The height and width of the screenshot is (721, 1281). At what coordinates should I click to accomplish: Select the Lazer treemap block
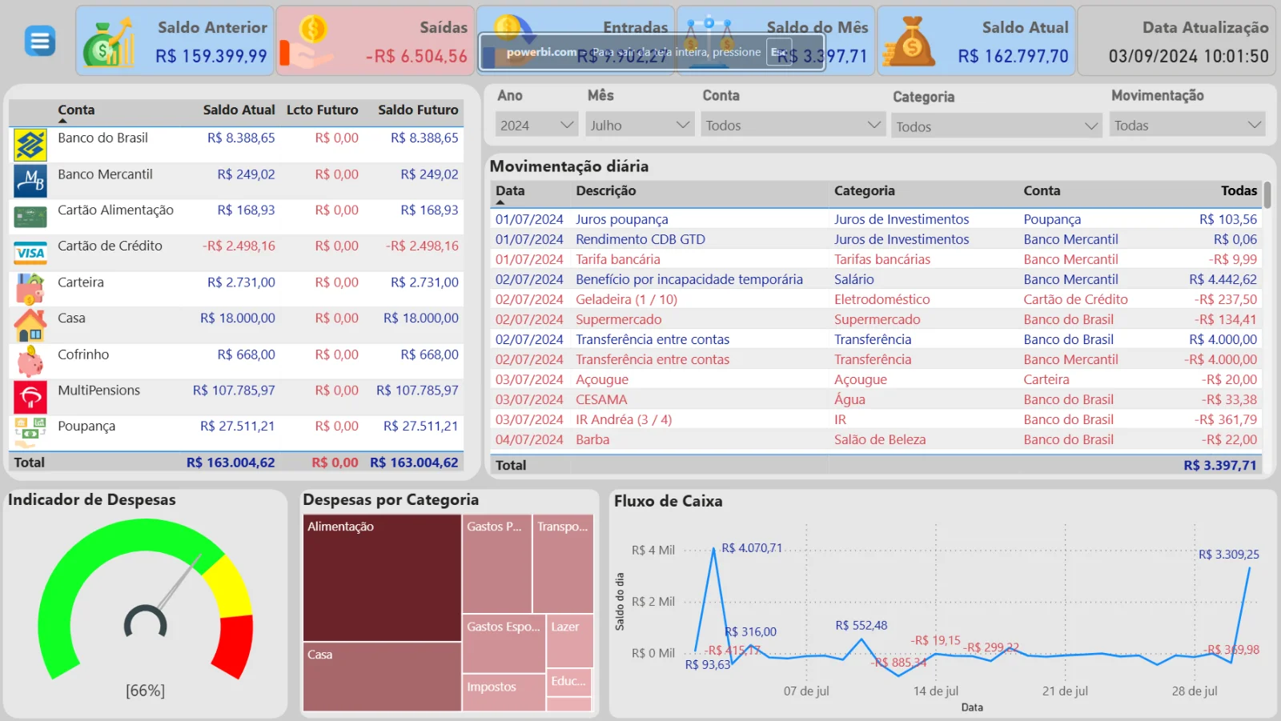coord(569,640)
